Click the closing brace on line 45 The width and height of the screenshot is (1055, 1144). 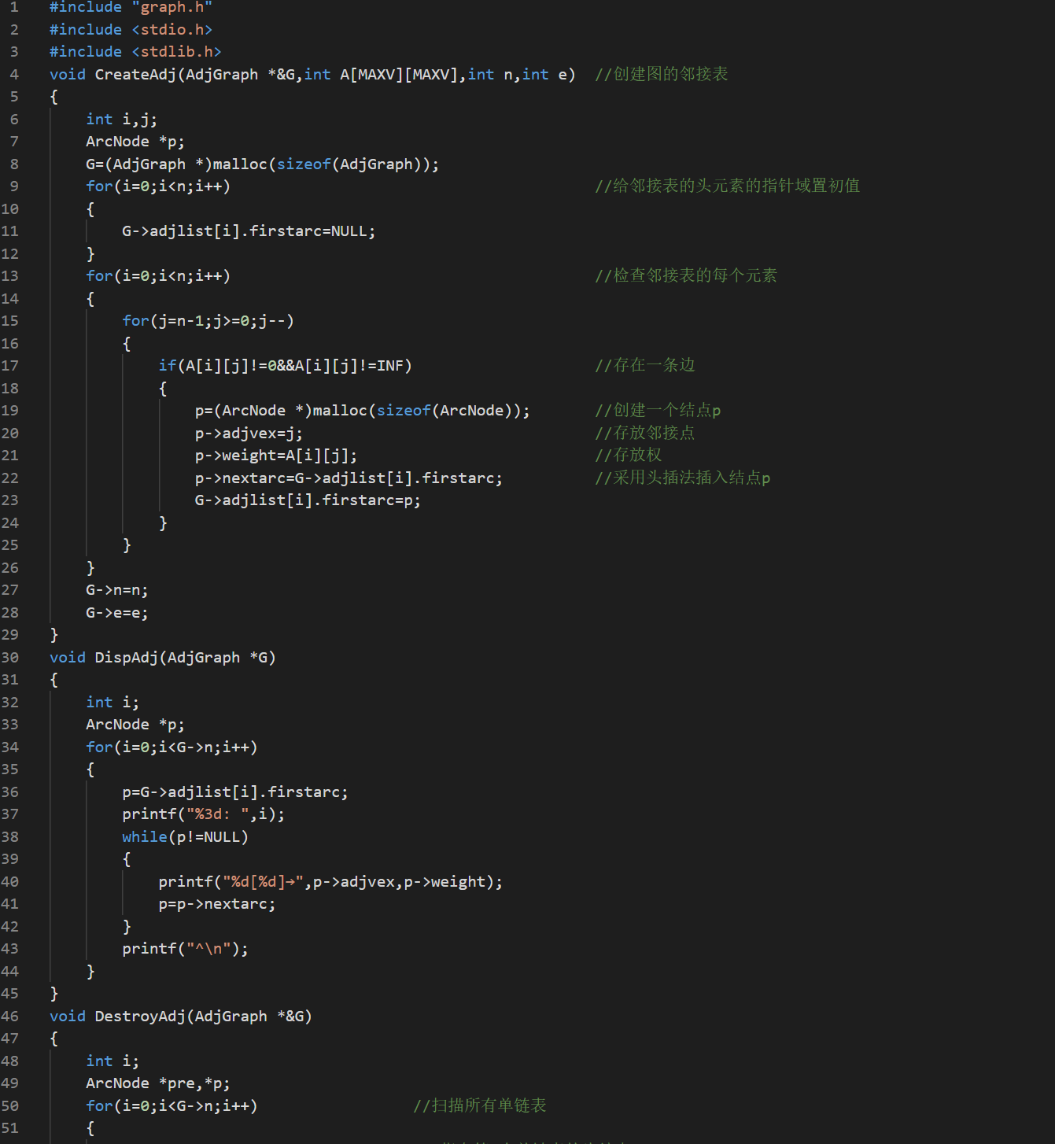tap(54, 993)
